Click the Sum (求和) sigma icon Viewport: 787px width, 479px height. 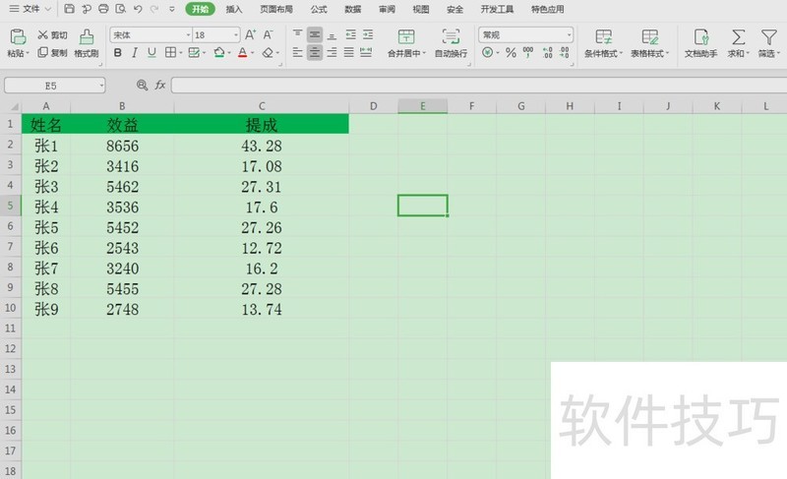[738, 37]
